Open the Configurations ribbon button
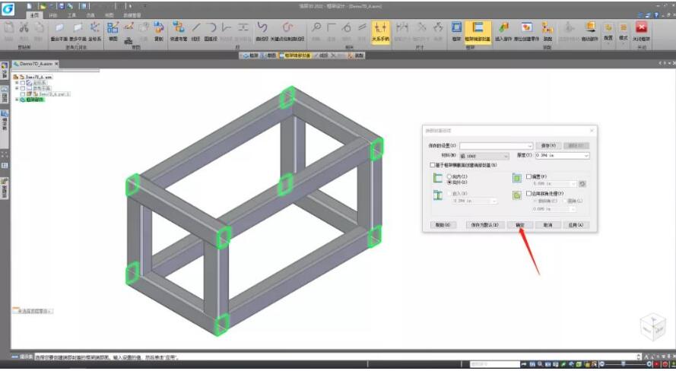676x371 pixels. pos(608,33)
